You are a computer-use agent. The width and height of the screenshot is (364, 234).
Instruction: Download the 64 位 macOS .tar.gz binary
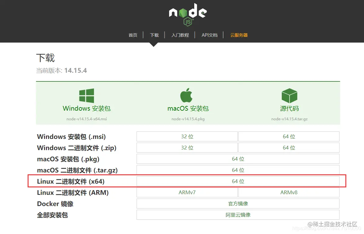(x=238, y=170)
